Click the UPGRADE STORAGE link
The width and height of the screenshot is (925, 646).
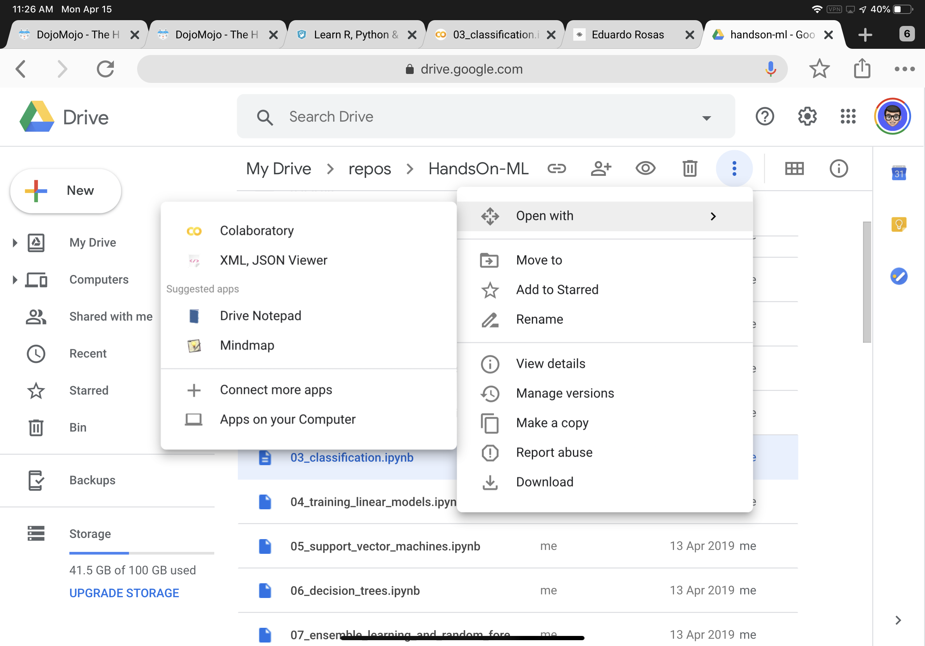(124, 593)
